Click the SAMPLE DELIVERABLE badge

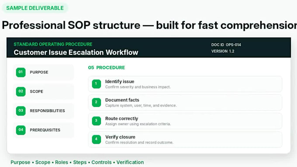pos(35,8)
